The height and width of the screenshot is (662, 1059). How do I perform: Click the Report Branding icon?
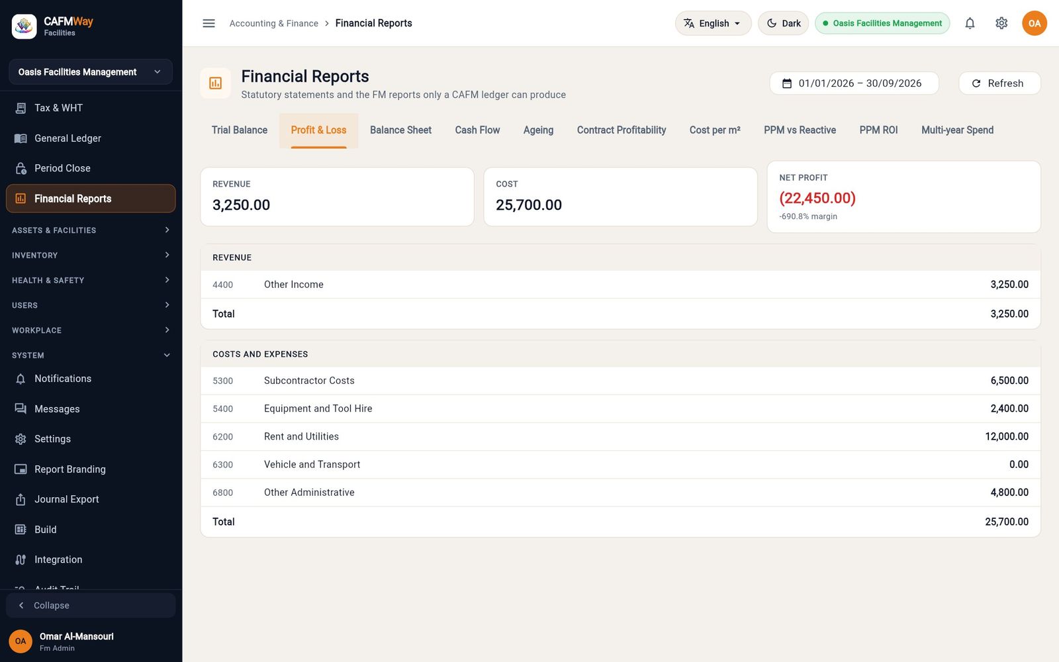point(21,469)
